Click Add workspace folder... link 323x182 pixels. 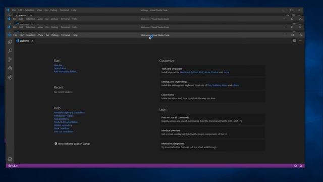tap(66, 72)
